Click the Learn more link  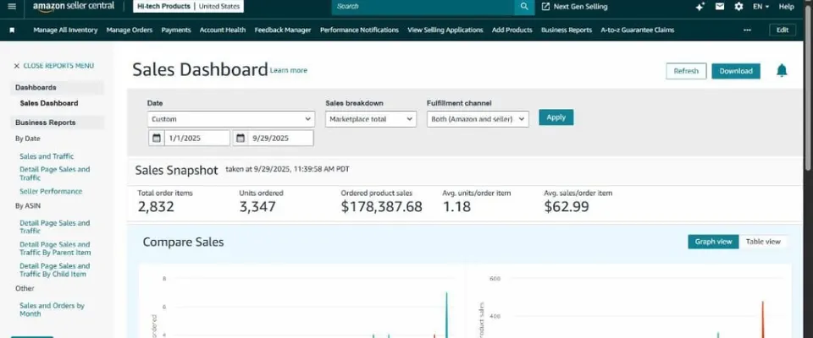[288, 70]
